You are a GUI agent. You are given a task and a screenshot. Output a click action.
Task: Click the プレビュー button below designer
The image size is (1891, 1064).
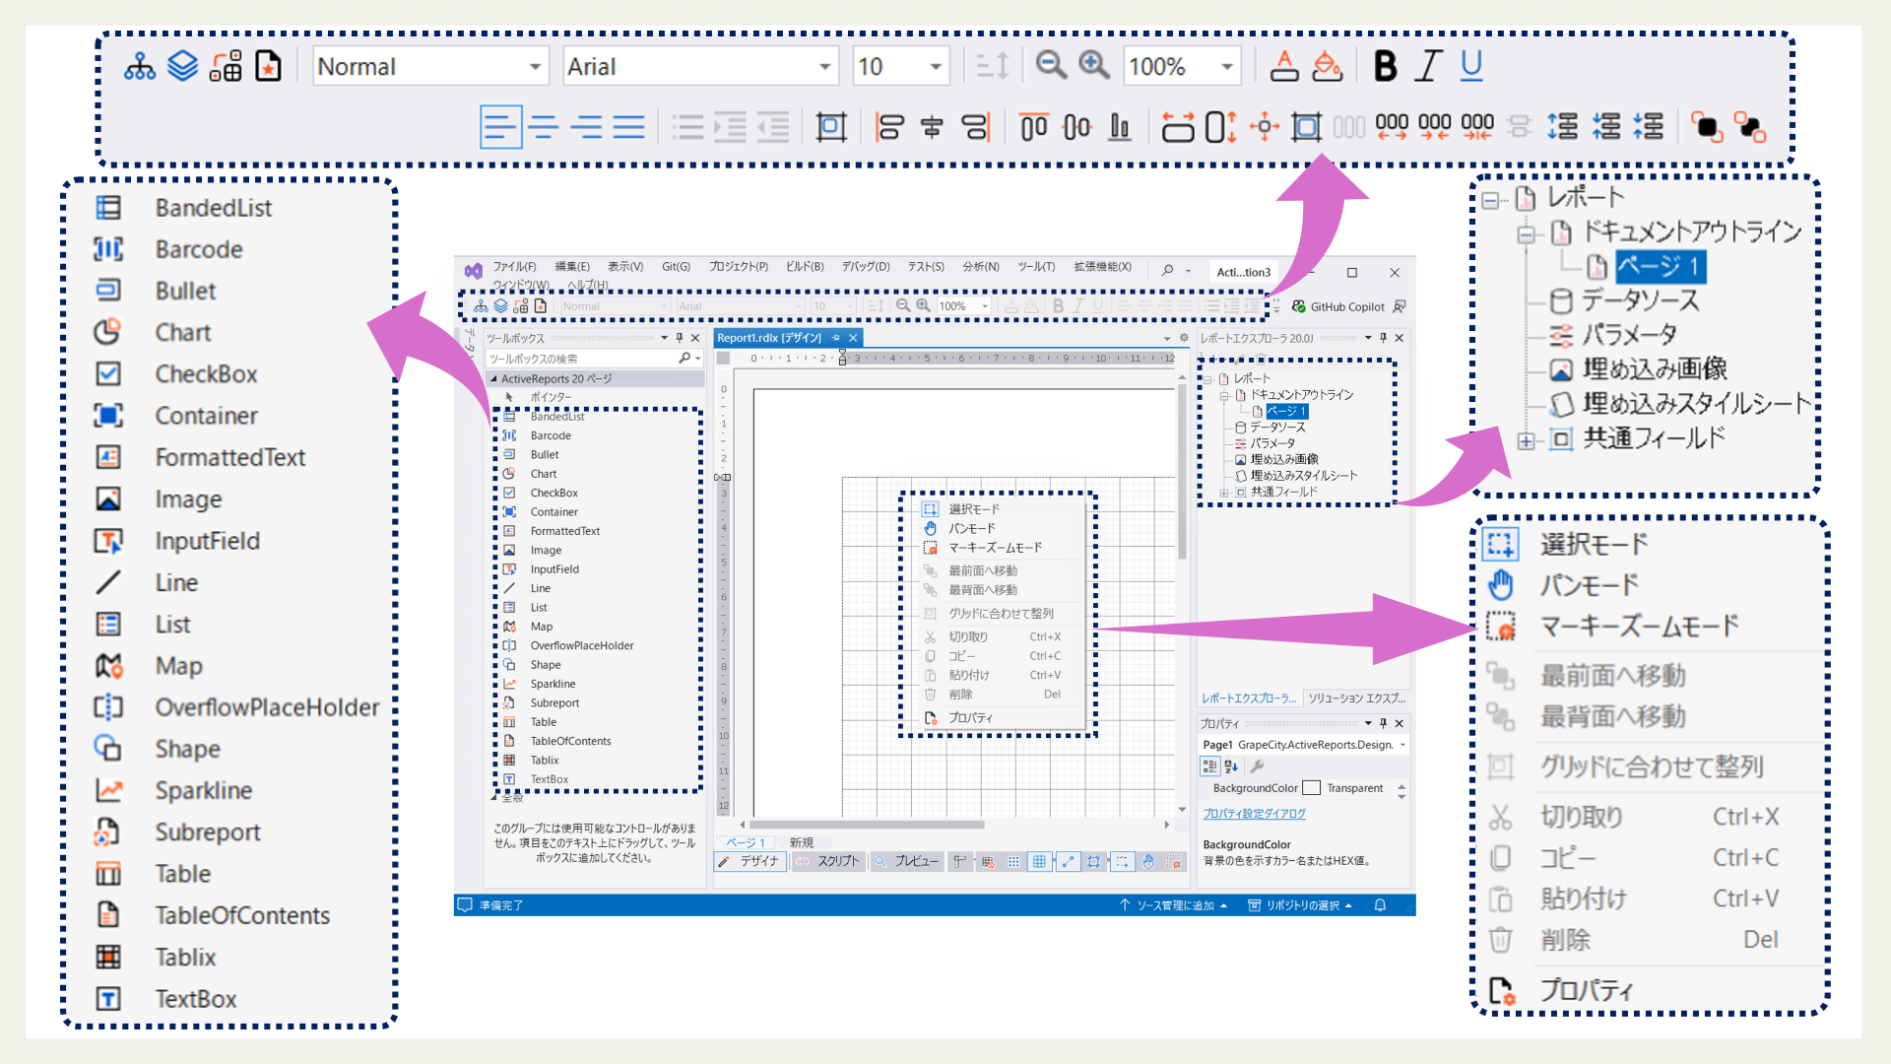click(906, 861)
